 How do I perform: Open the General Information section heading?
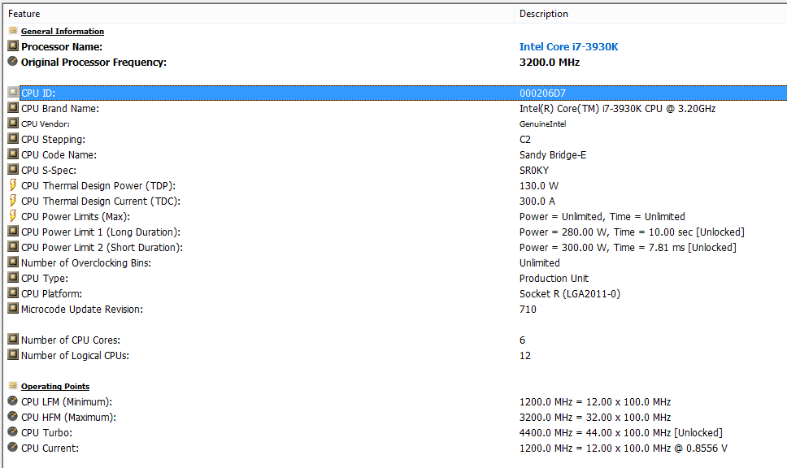click(x=63, y=31)
